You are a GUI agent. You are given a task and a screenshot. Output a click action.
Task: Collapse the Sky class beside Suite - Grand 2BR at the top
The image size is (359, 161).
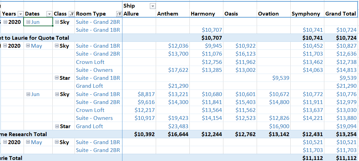(x=57, y=22)
